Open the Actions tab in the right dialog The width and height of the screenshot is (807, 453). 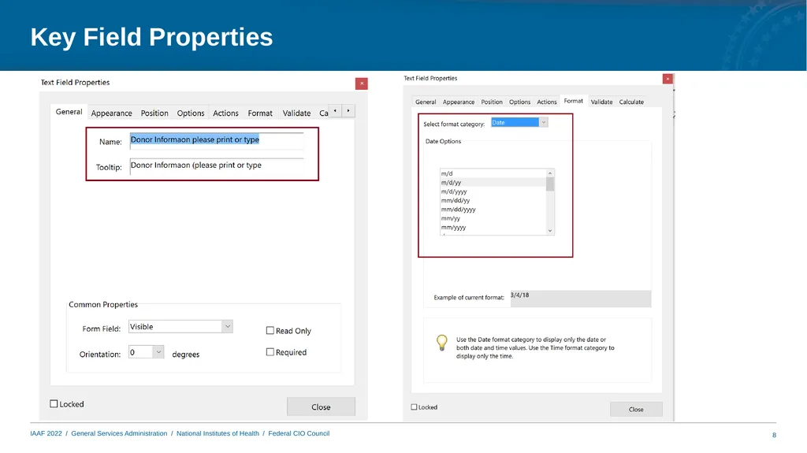click(x=547, y=102)
